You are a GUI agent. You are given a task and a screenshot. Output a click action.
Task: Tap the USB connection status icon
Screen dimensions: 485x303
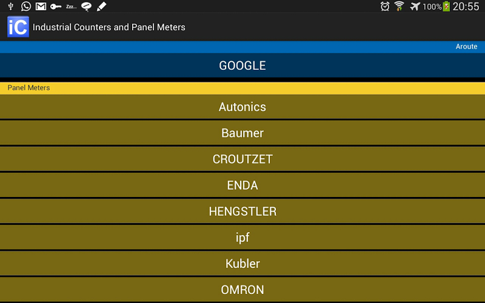11,6
